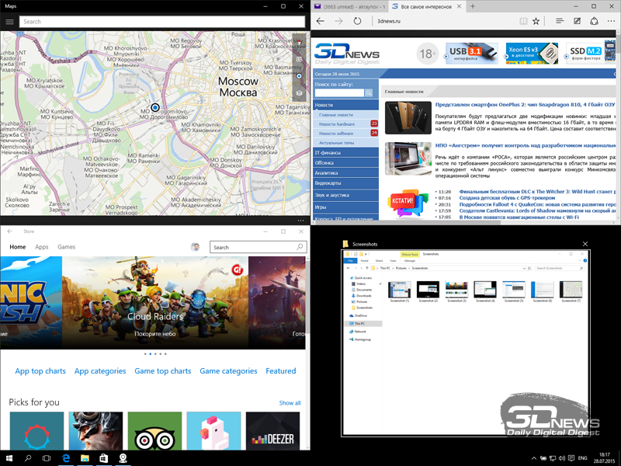
Task: Click the site search field under 'Поиск по сайту'
Action: 339,92
